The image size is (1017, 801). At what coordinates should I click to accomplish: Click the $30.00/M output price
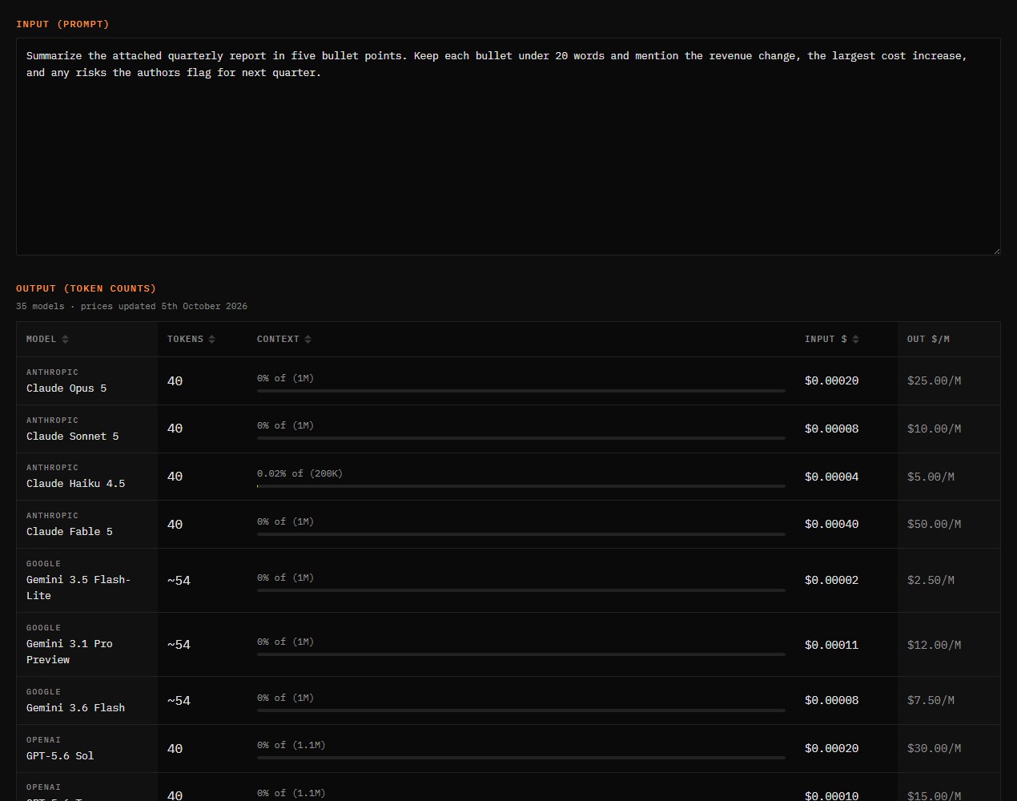[934, 749]
